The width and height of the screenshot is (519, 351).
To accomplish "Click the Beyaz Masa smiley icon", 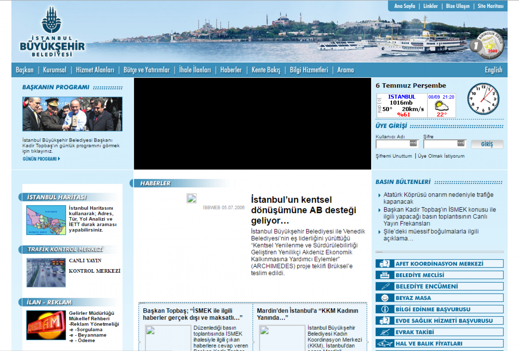I will coord(385,298).
